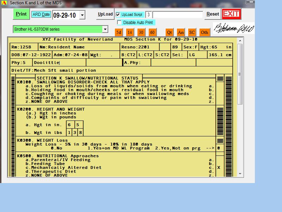The image size is (282, 212).
Task: Click the Diet/TF:Mech Sft small portion line
Action: click(121, 70)
